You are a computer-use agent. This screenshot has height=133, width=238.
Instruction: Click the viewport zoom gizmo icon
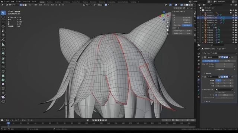(168, 23)
